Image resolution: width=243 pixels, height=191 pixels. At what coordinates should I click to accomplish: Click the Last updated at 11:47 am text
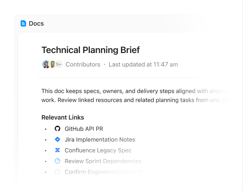(143, 65)
